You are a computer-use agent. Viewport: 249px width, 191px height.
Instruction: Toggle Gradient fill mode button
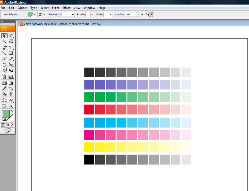click(8, 125)
